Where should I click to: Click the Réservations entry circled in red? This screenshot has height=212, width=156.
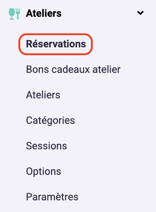pyautogui.click(x=56, y=44)
